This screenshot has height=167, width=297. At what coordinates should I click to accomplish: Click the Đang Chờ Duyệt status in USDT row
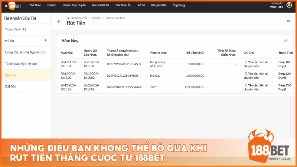click(x=285, y=87)
